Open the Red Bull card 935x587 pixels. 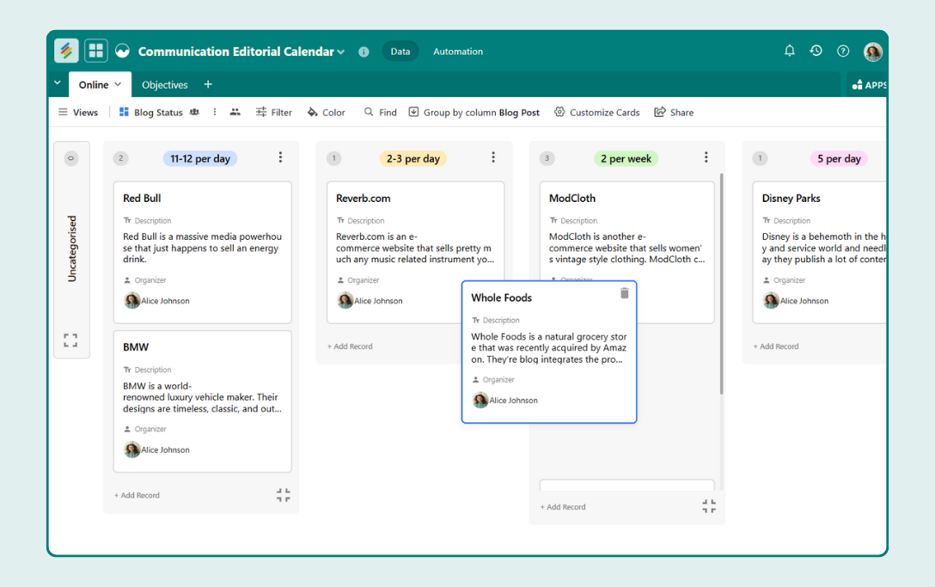(202, 253)
